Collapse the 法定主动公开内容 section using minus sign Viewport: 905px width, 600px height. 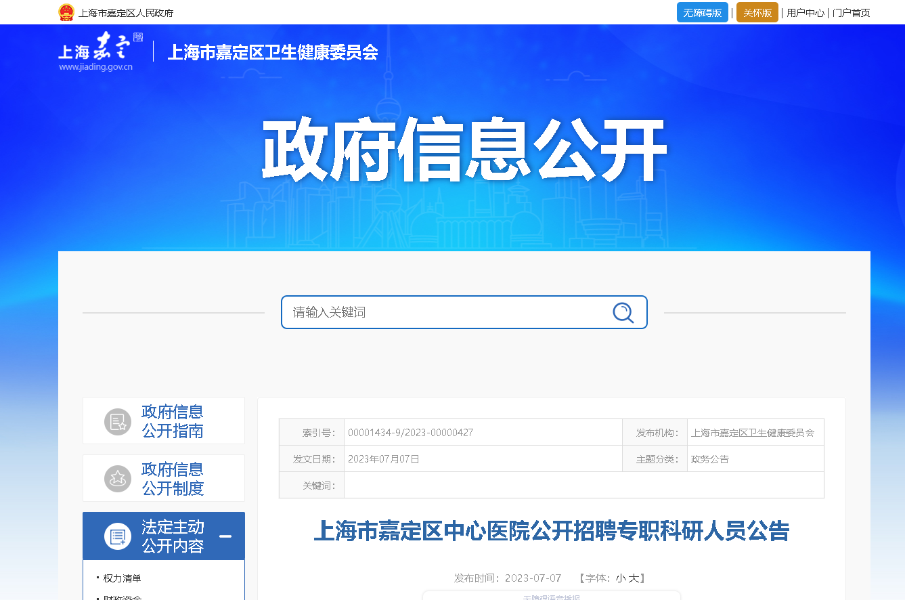click(225, 536)
